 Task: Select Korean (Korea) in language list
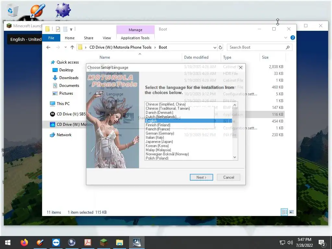pos(157,146)
